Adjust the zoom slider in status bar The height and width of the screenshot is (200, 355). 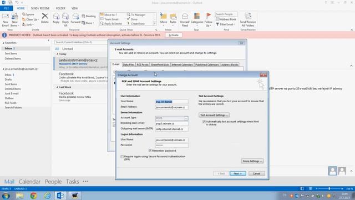point(329,189)
